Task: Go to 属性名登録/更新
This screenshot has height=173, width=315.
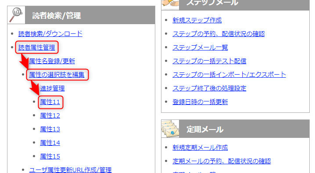Action: point(52,61)
